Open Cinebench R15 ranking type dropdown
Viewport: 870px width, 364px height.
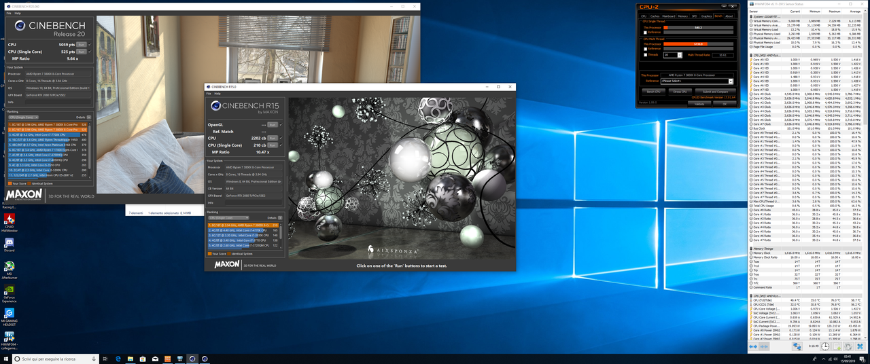[228, 218]
